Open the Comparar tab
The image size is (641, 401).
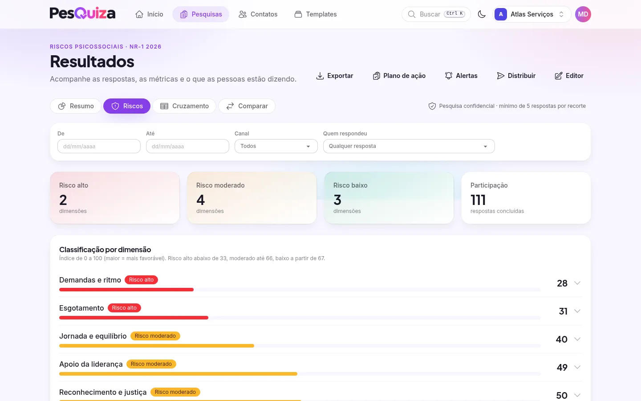pos(247,106)
